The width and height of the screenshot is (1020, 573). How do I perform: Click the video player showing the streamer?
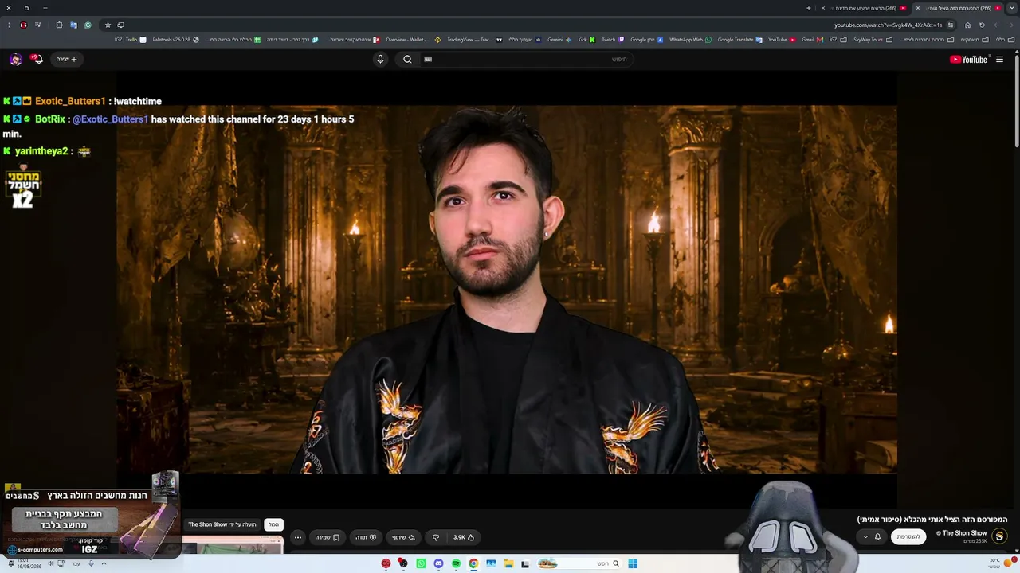coord(507,290)
